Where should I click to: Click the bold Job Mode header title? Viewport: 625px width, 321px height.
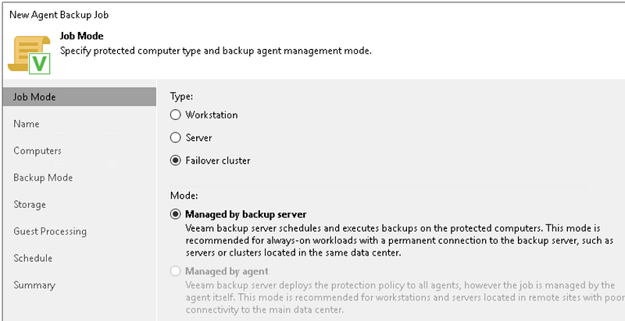(x=82, y=36)
